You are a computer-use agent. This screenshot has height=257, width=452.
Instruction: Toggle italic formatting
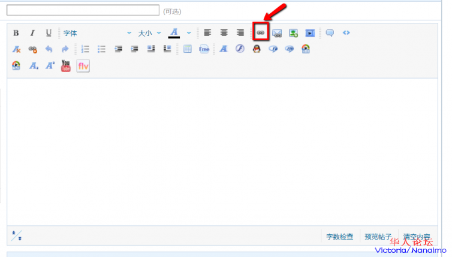click(x=32, y=33)
